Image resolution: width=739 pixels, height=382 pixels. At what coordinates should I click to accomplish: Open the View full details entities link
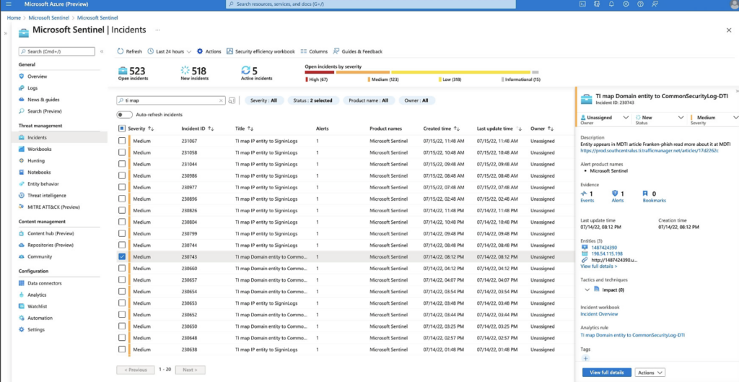(x=598, y=266)
